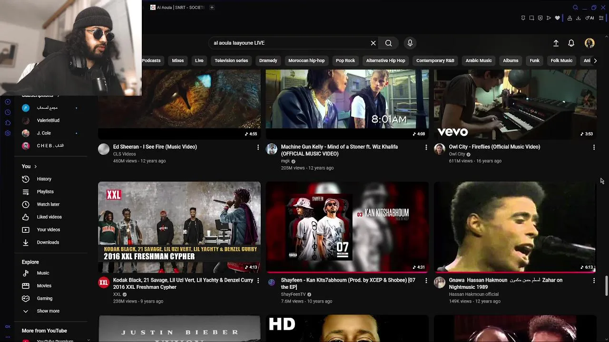Open the YouTube upload/create icon
Screen dimensions: 609x342
556,43
